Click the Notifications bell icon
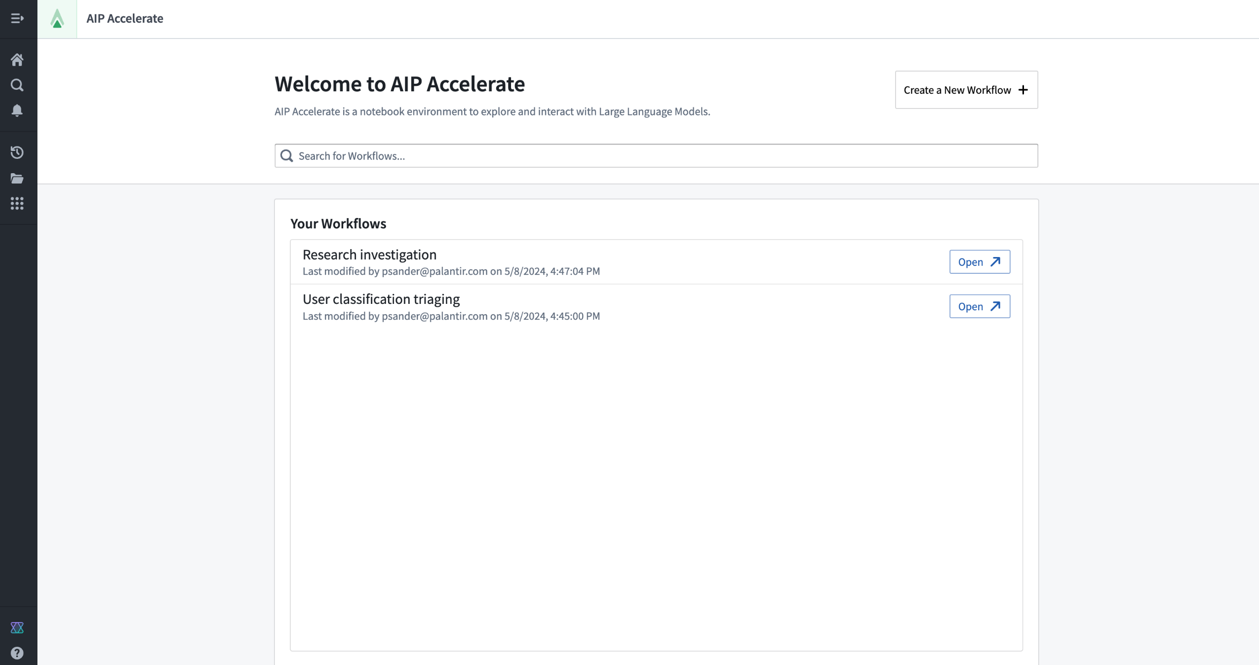This screenshot has width=1259, height=665. click(17, 110)
